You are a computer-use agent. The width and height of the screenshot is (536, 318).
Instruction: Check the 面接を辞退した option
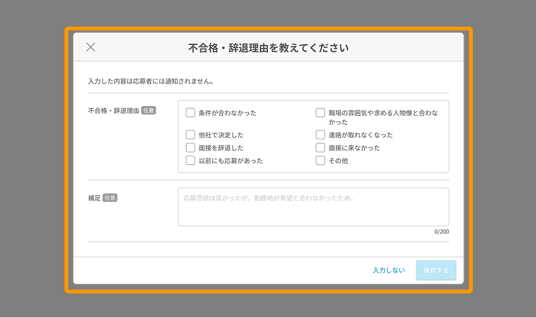point(190,147)
